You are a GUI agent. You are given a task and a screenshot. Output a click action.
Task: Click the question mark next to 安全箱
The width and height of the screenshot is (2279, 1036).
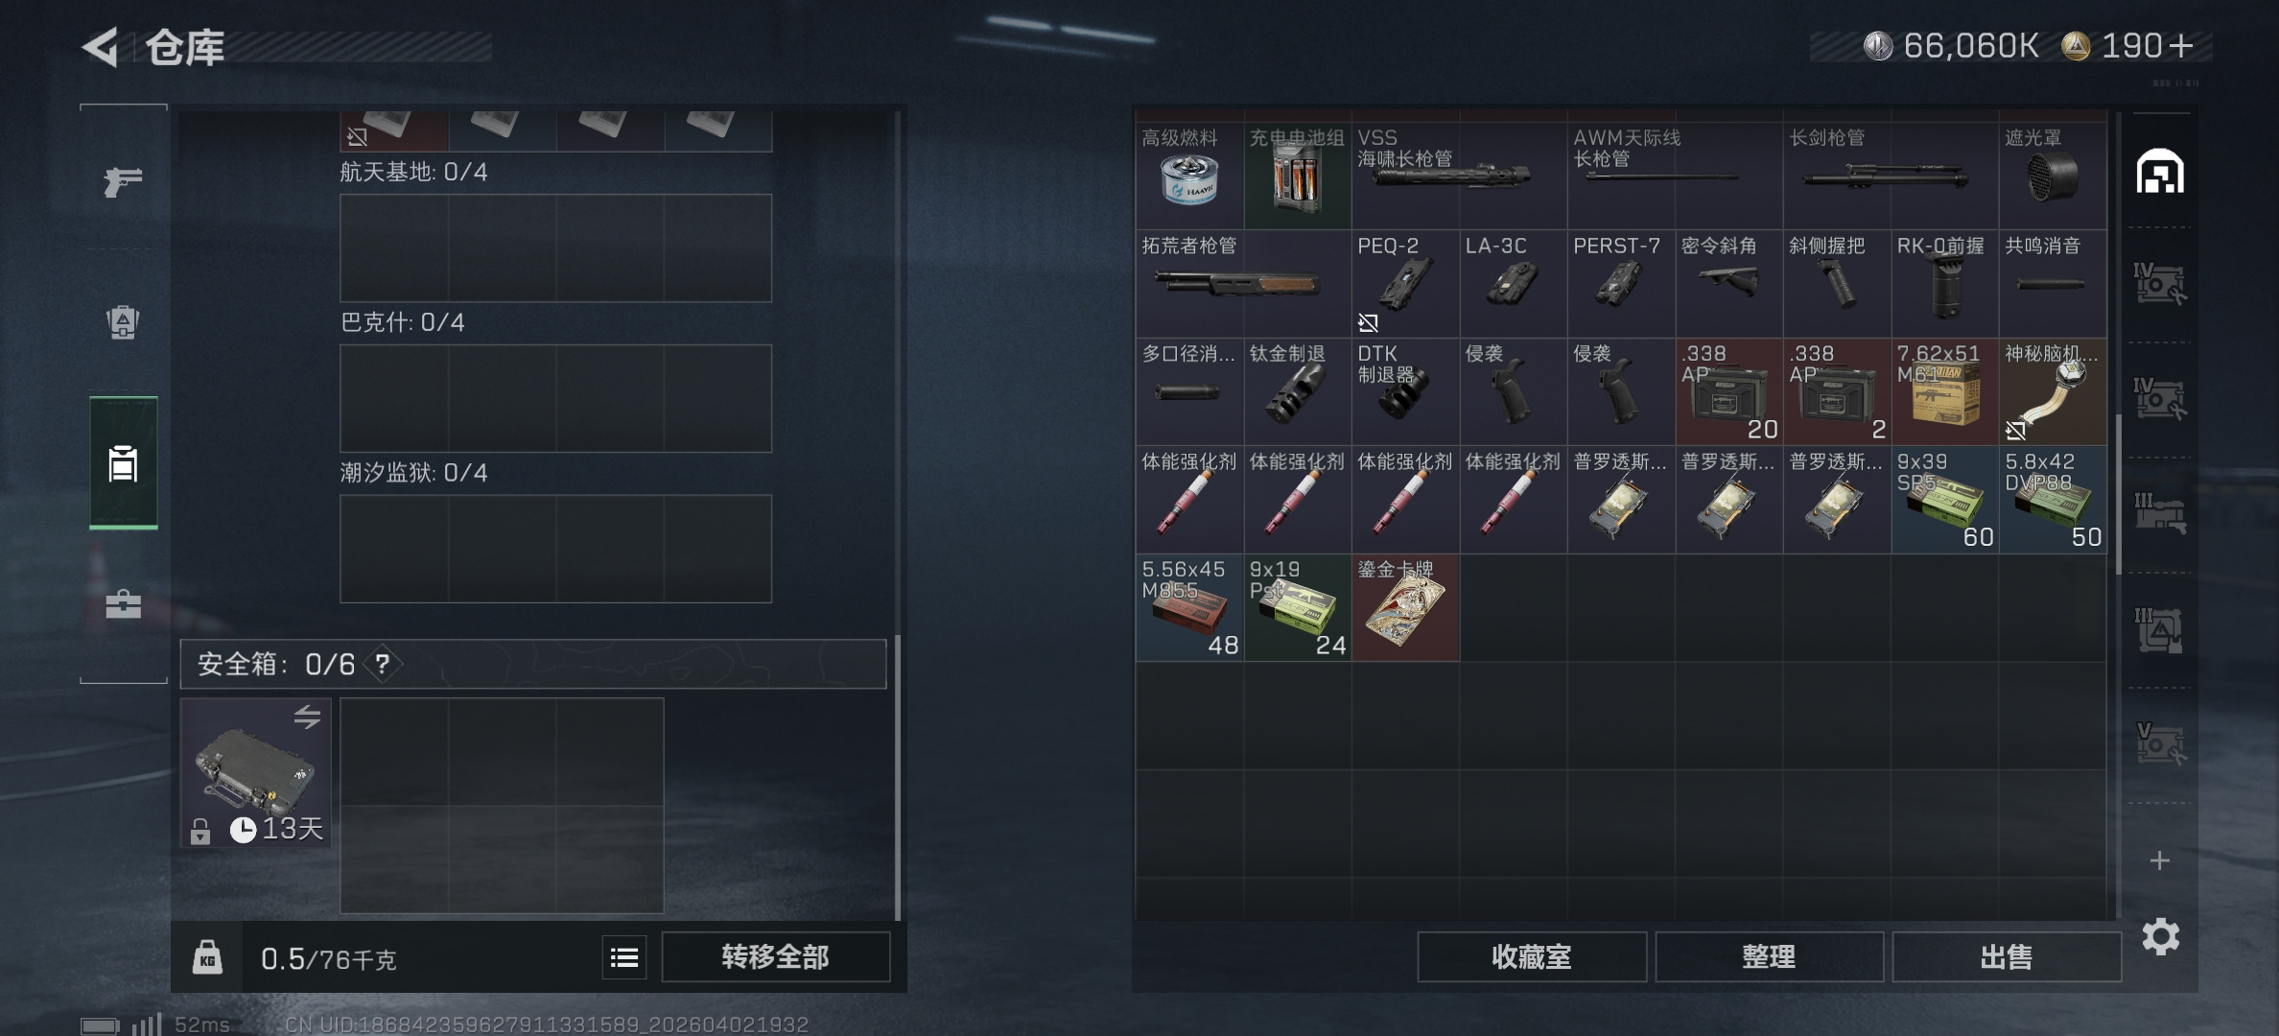click(383, 664)
